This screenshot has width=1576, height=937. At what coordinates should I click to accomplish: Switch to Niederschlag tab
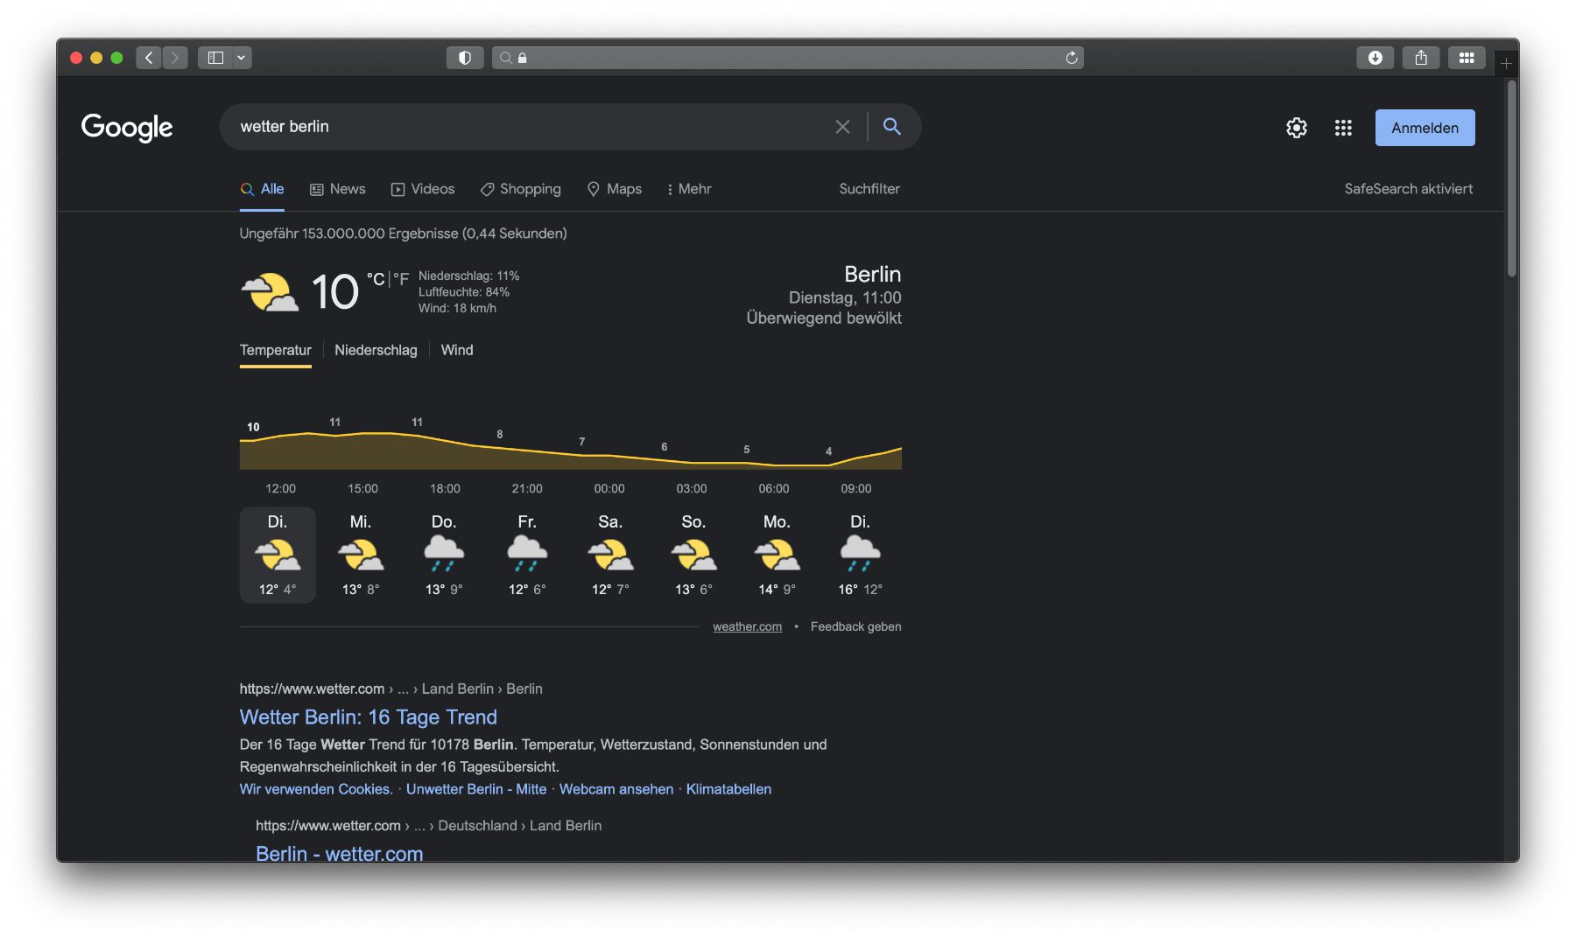pos(376,350)
